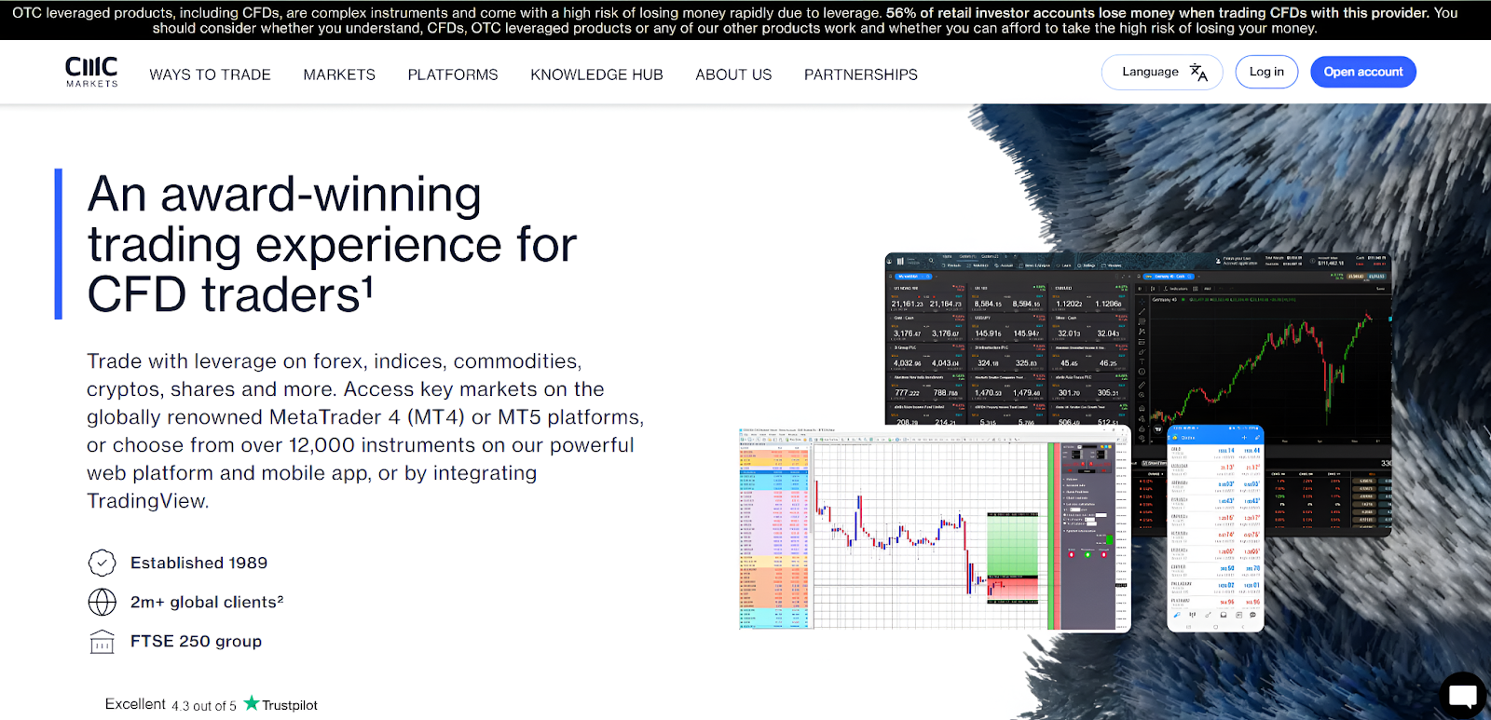
Task: Click the MetaTrader chart screenshot
Action: pyautogui.click(x=935, y=529)
